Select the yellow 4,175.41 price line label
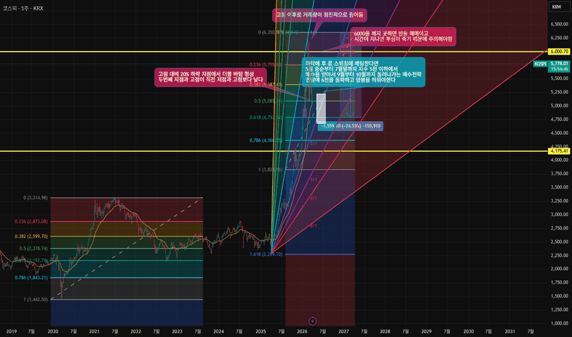 [559, 151]
